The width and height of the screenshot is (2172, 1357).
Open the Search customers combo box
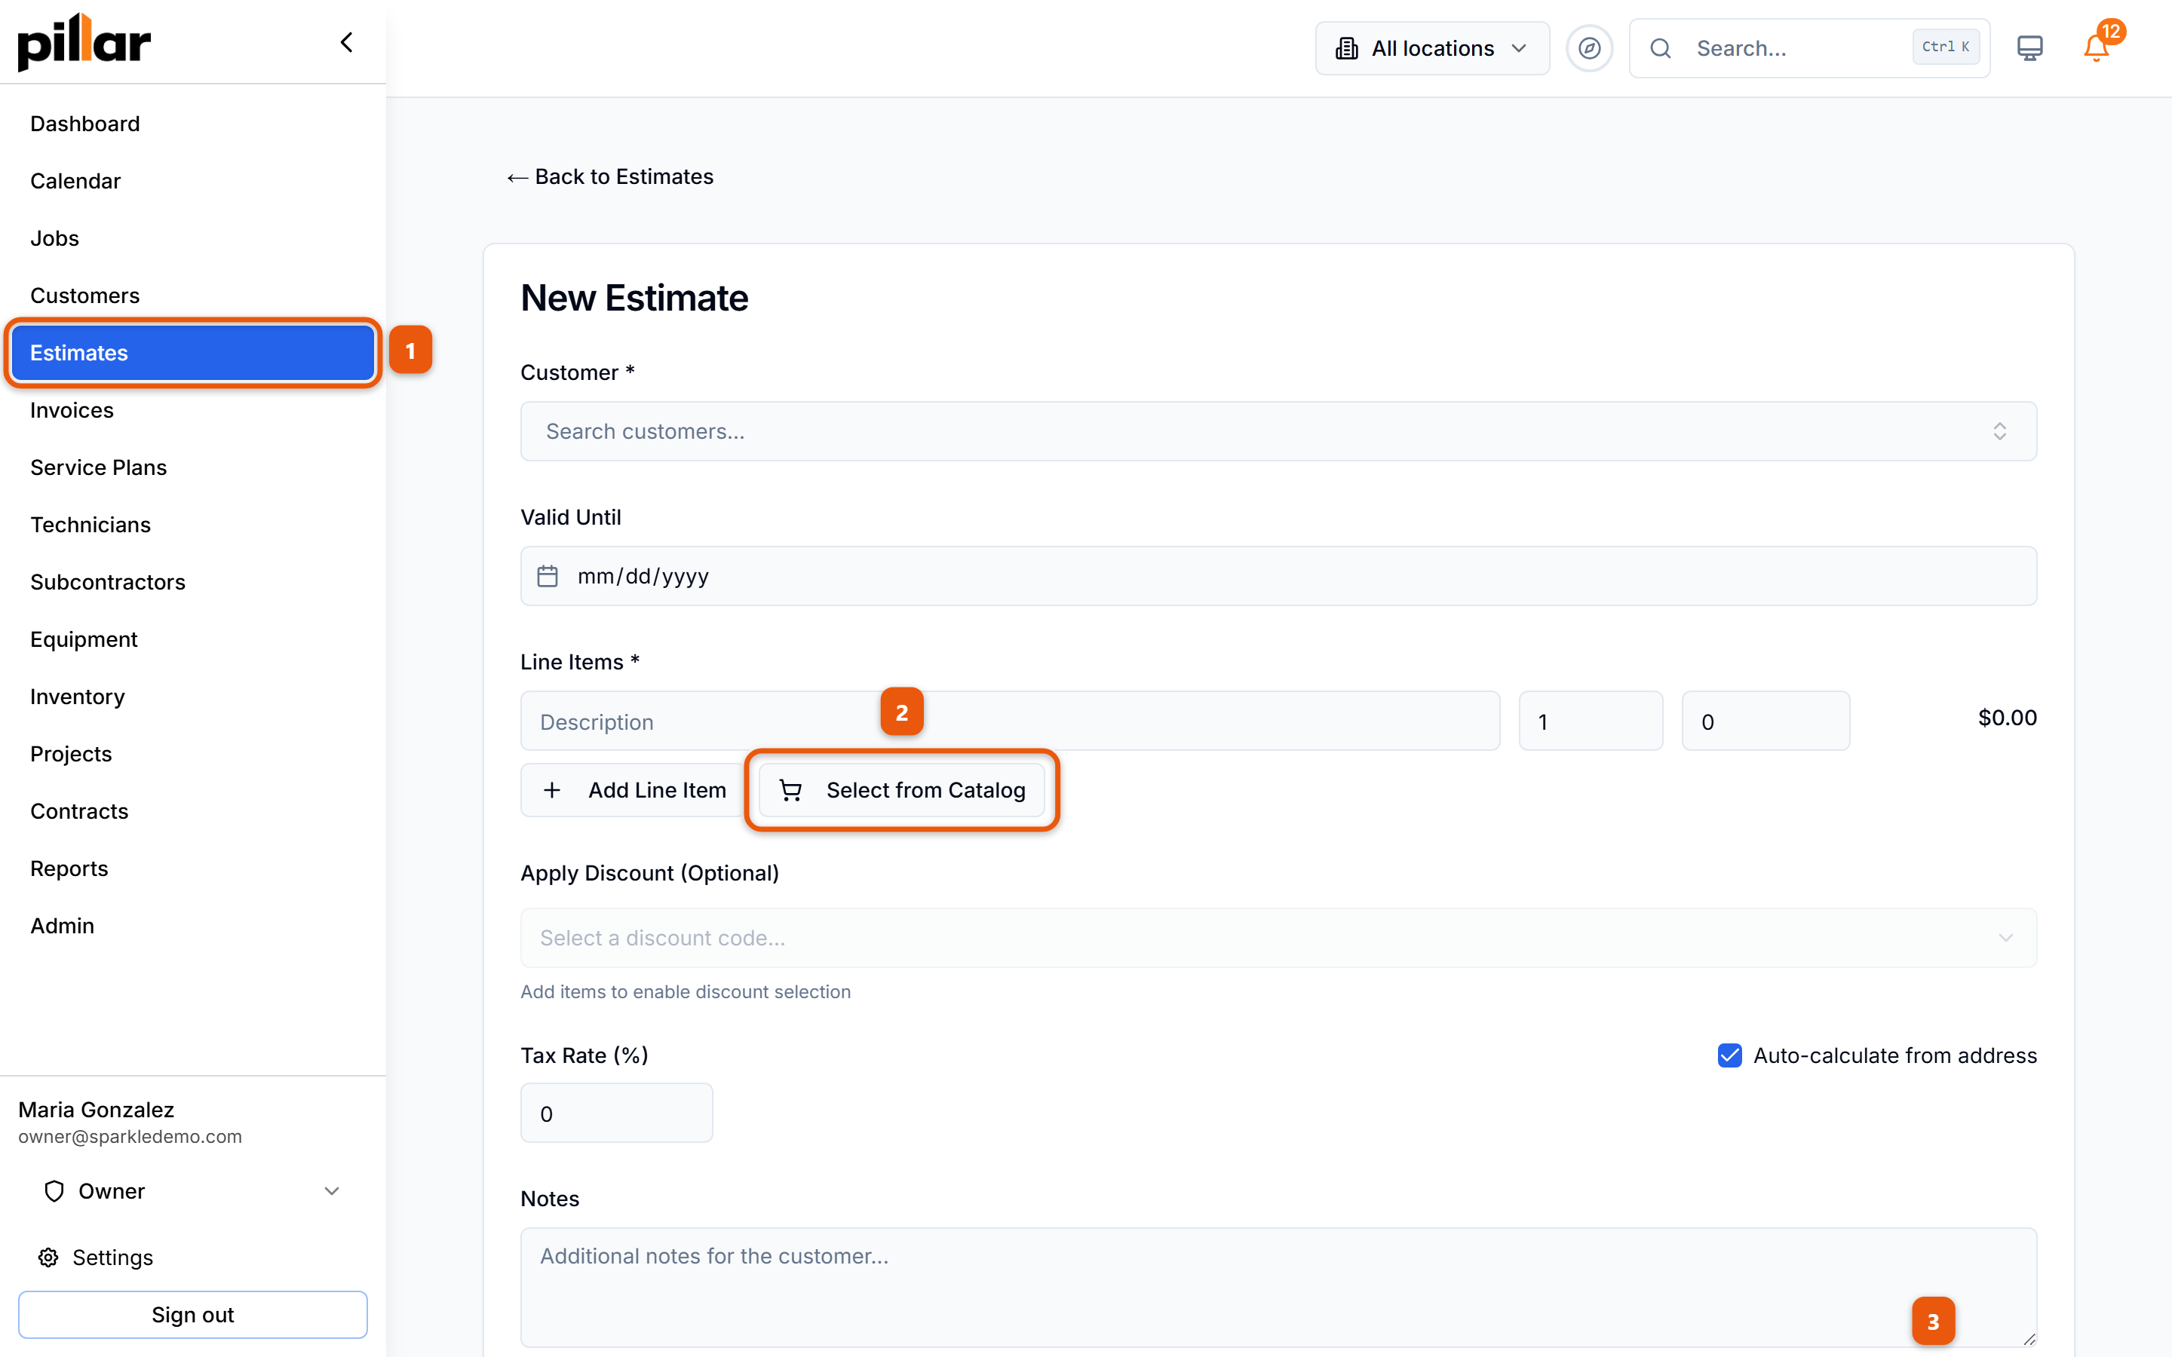tap(1278, 432)
